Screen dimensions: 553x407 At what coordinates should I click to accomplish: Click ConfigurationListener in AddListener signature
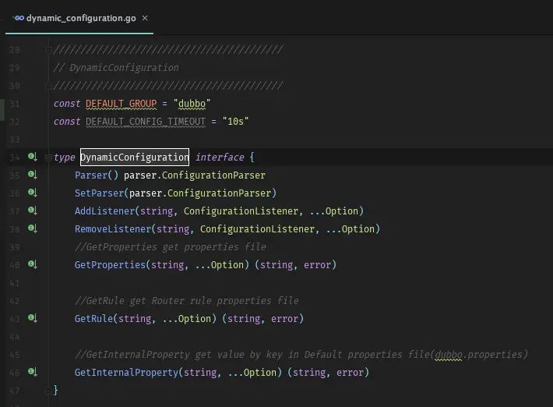point(241,211)
